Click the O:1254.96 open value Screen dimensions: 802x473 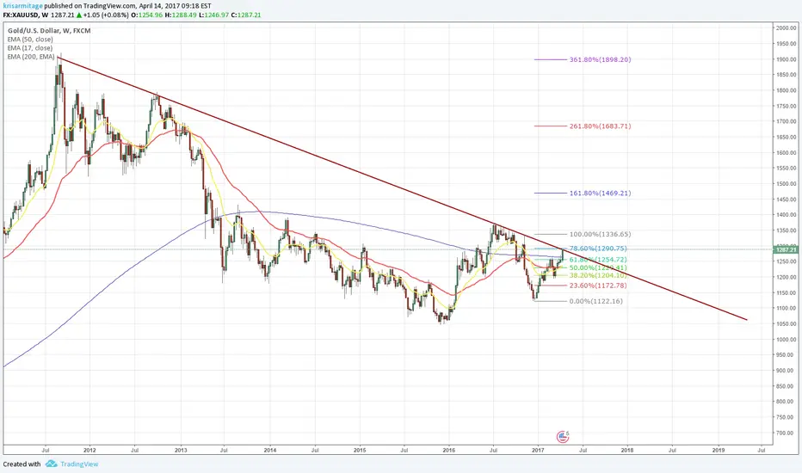point(147,15)
